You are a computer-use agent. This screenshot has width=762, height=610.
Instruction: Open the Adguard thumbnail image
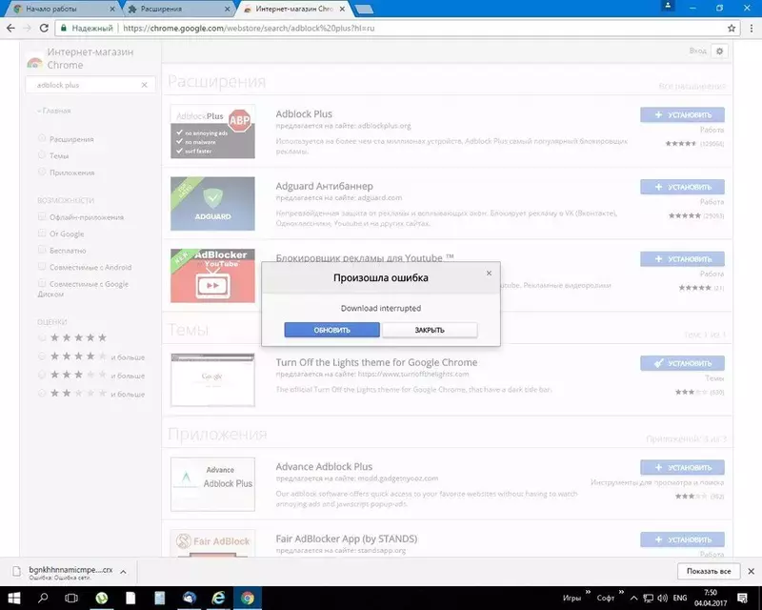click(212, 203)
